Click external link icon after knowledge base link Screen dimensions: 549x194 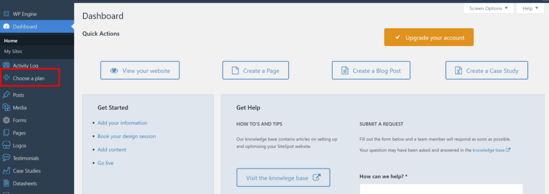coord(508,150)
